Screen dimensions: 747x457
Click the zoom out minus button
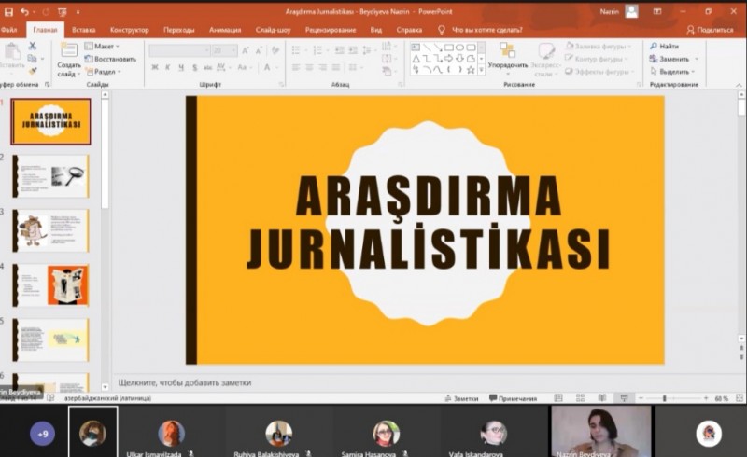pyautogui.click(x=641, y=398)
